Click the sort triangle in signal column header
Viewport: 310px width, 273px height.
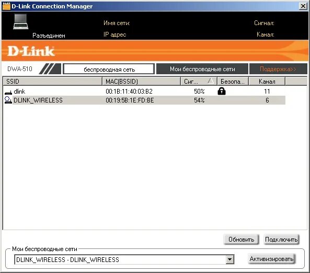click(211, 81)
